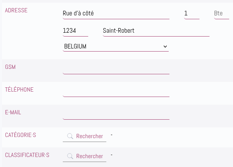The width and height of the screenshot is (233, 167).
Task: Click the E-MAIL label
Action: 13,112
